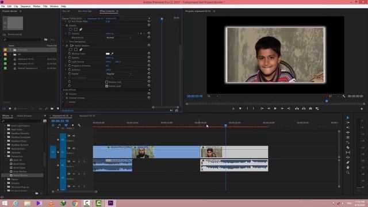Create ellipse mask under Radial Shadow
Screen dimensions: 368x207
point(71,49)
